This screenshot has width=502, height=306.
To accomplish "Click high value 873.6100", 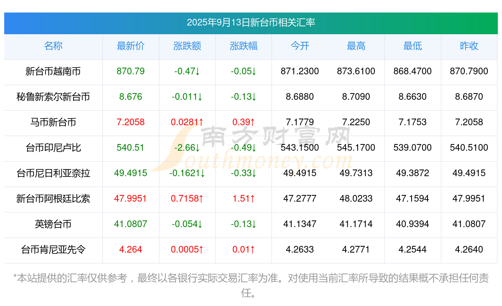I will point(356,71).
